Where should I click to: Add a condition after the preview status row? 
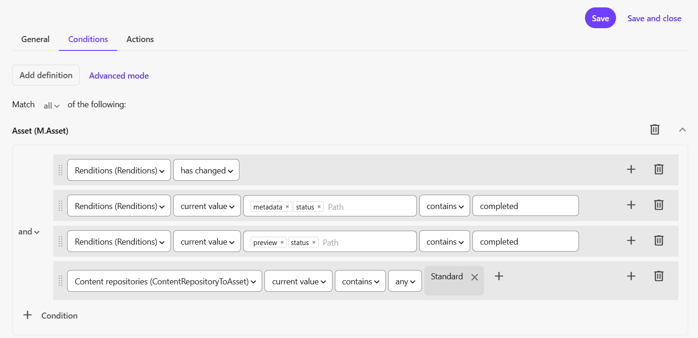tap(631, 240)
